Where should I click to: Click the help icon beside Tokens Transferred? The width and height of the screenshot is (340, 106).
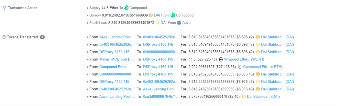4,37
